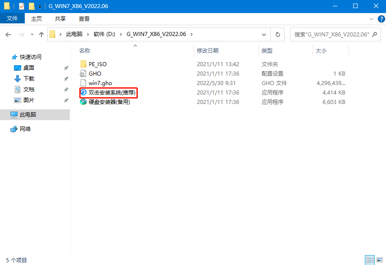The width and height of the screenshot is (386, 265).
Task: Navigate up to parent folder
Action: pos(41,34)
